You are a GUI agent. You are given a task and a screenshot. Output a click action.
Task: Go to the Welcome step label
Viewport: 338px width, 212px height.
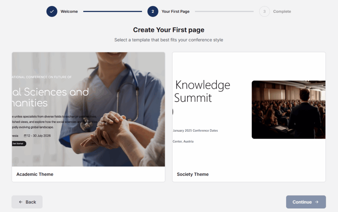[69, 12]
